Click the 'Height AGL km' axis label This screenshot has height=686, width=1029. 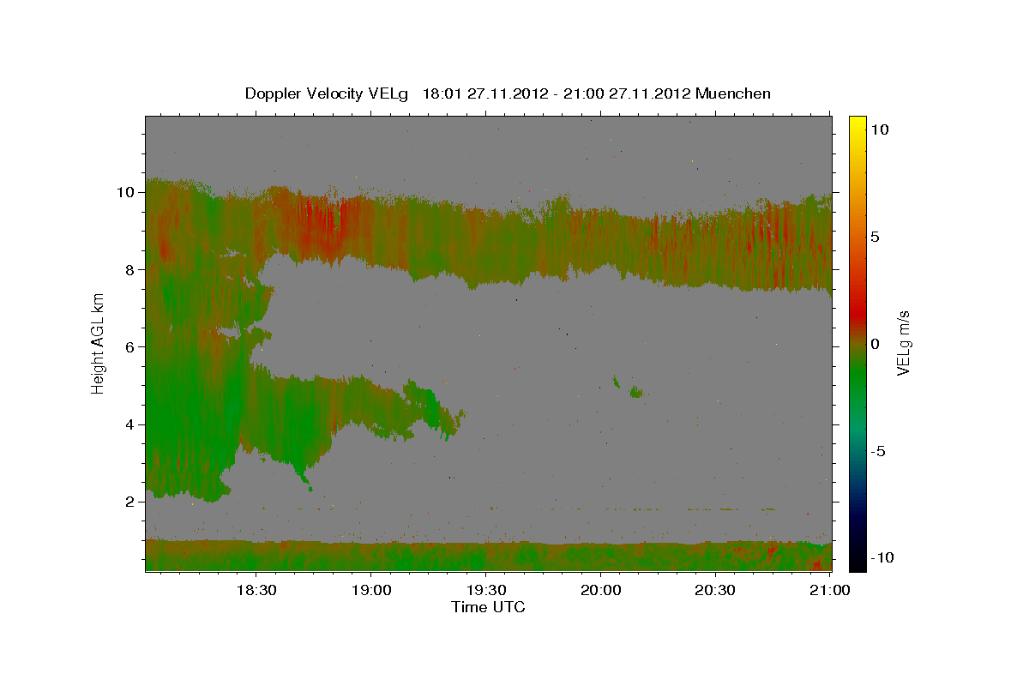click(x=99, y=343)
